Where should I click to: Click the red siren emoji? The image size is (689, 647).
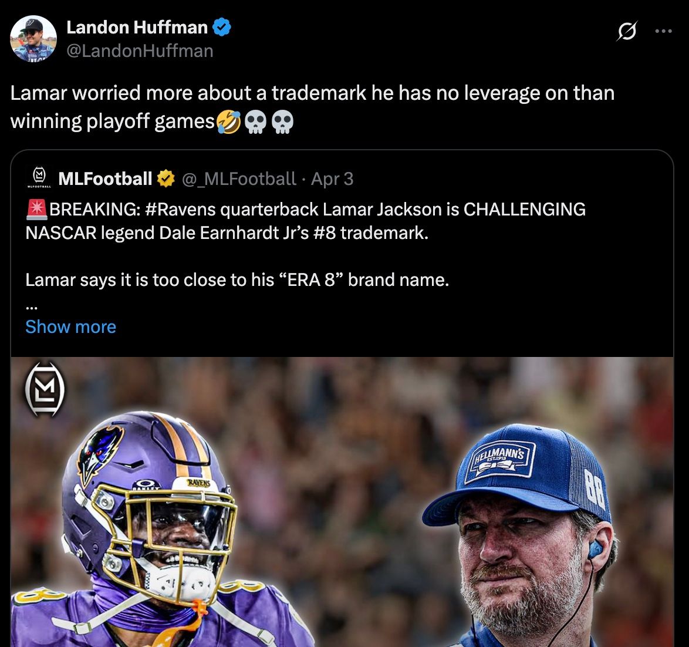click(37, 210)
